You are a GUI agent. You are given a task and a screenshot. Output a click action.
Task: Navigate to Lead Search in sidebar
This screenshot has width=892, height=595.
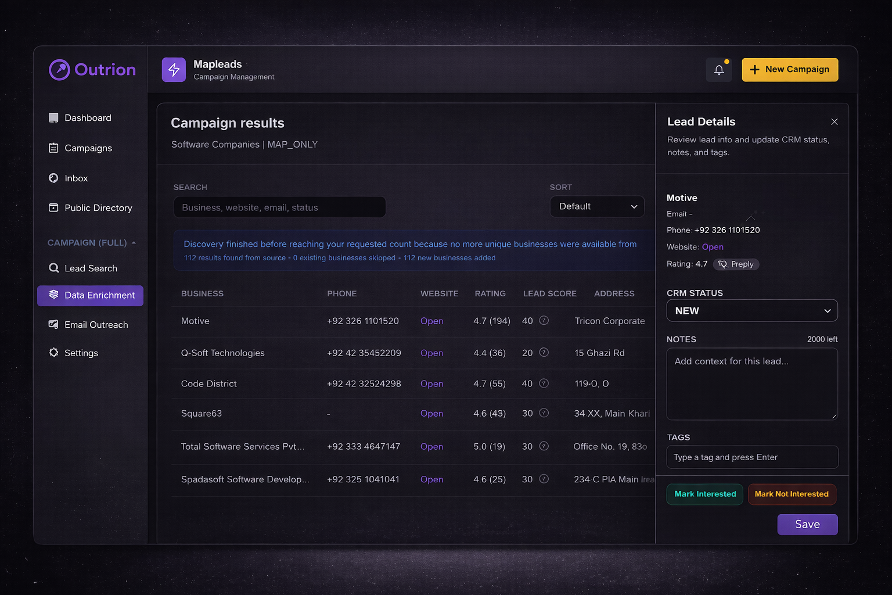click(91, 268)
